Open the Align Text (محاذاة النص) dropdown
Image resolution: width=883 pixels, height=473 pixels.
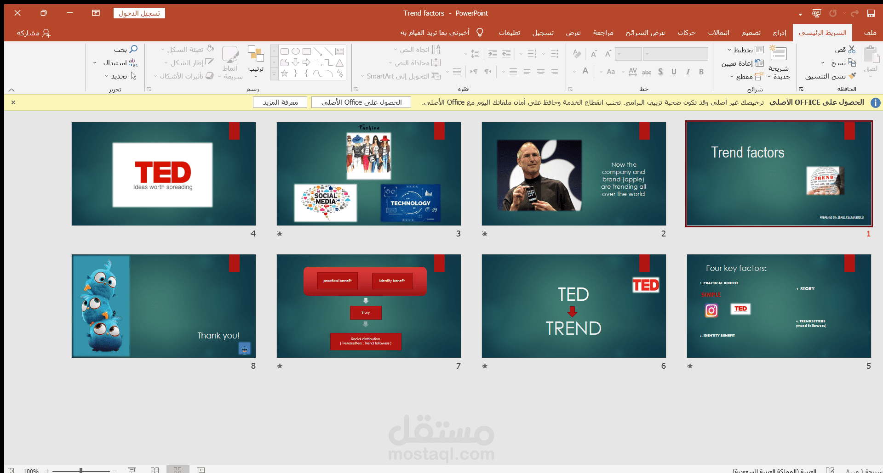[x=414, y=63]
